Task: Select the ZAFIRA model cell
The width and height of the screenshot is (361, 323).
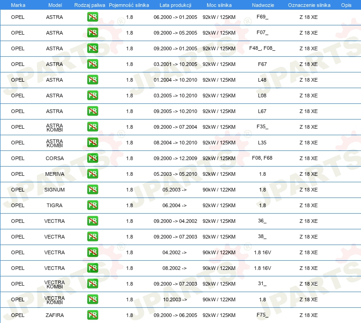Action: coord(54,315)
